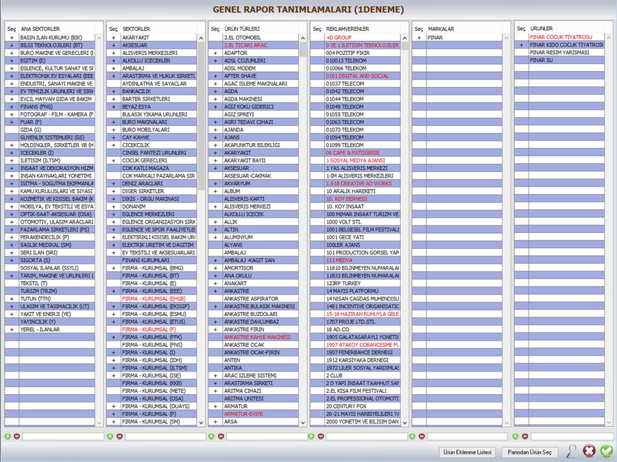Click the green checkmark confirm icon

(x=606, y=451)
